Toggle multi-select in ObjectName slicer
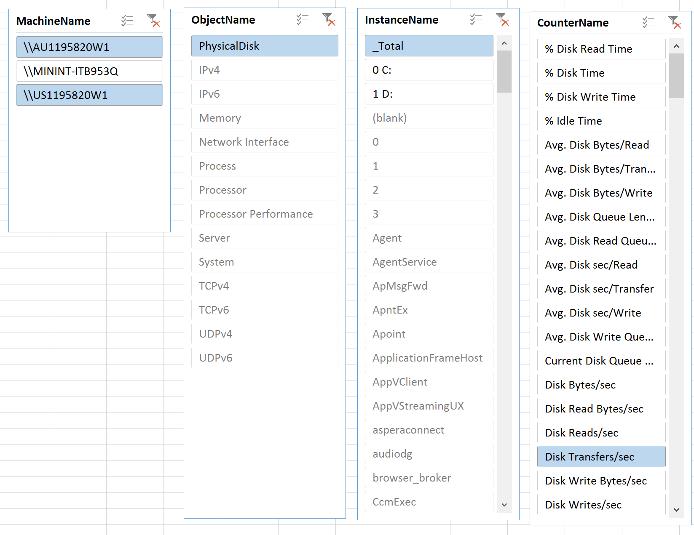The image size is (694, 535). tap(303, 19)
